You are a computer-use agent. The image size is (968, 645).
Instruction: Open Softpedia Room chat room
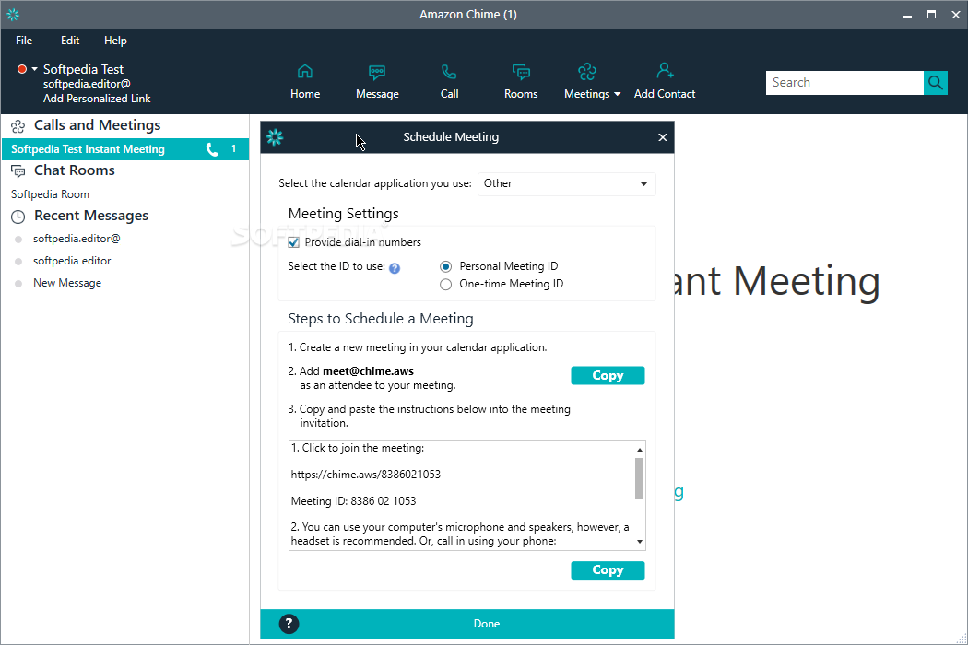[x=50, y=194]
